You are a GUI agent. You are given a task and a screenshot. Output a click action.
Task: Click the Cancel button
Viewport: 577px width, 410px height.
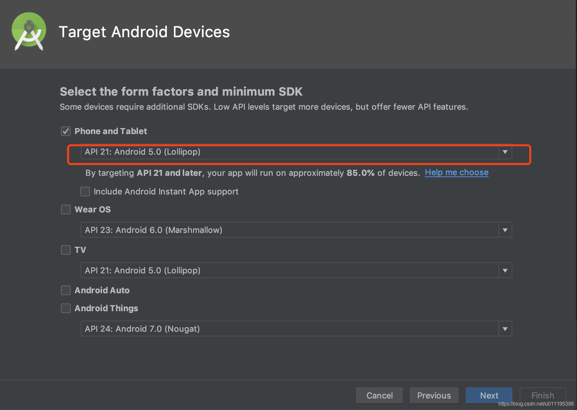click(379, 395)
